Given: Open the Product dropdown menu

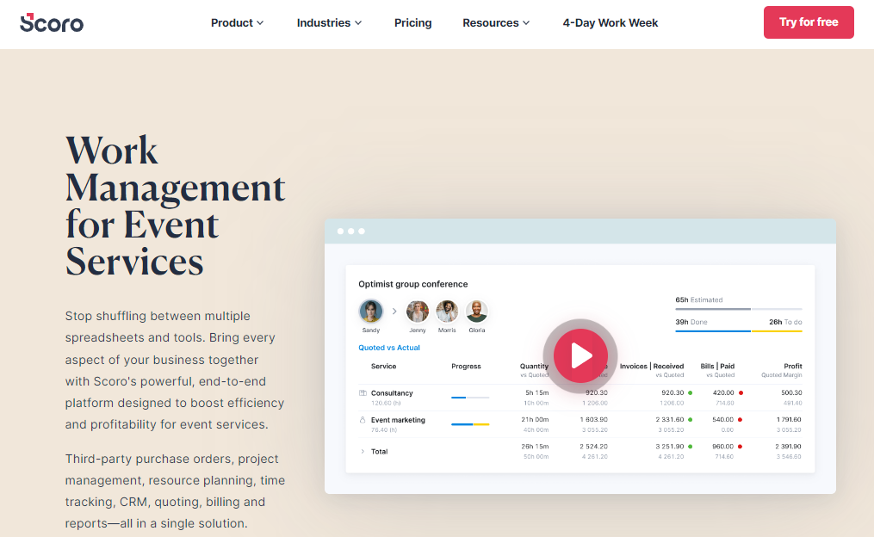Looking at the screenshot, I should [x=237, y=23].
